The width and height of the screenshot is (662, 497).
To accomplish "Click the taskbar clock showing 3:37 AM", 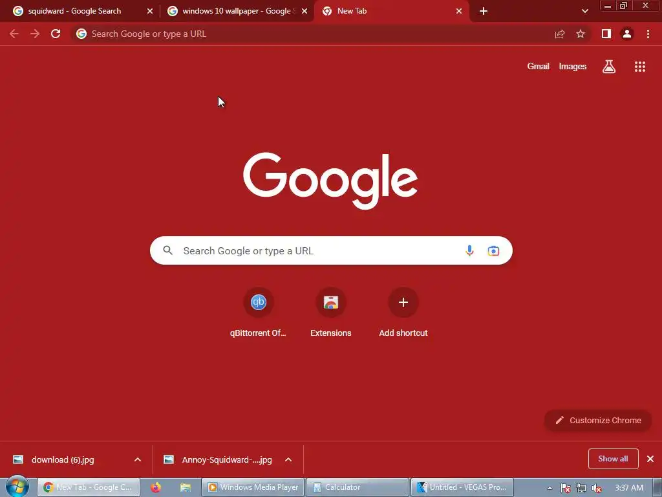I will click(629, 488).
